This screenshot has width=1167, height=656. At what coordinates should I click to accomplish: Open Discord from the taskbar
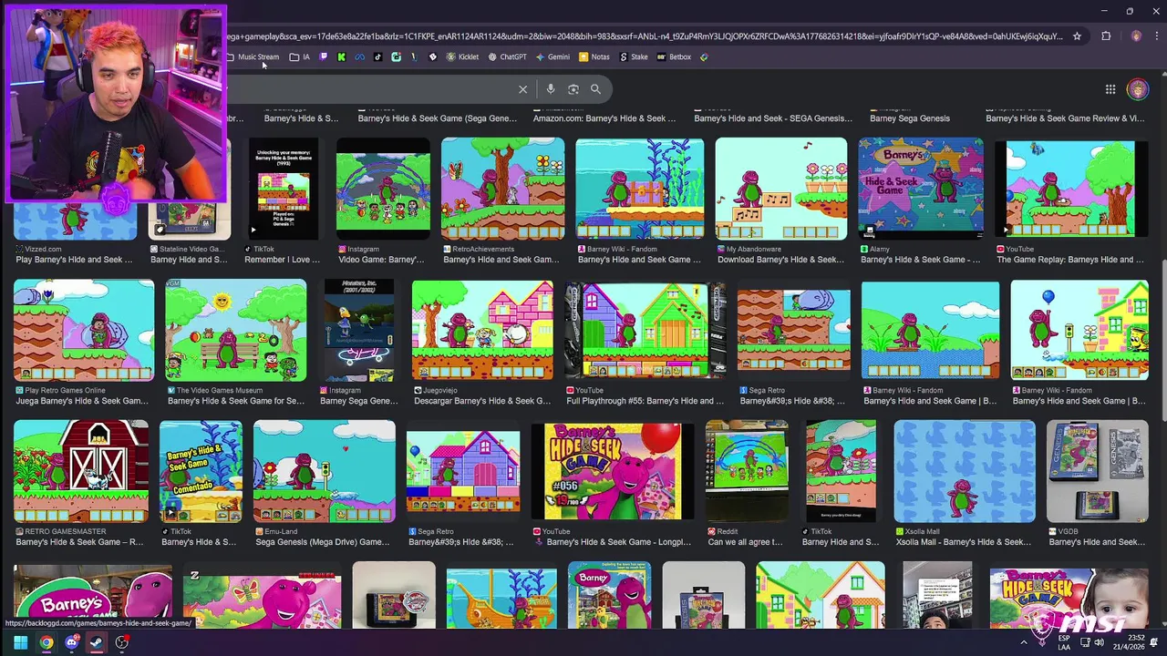71,642
